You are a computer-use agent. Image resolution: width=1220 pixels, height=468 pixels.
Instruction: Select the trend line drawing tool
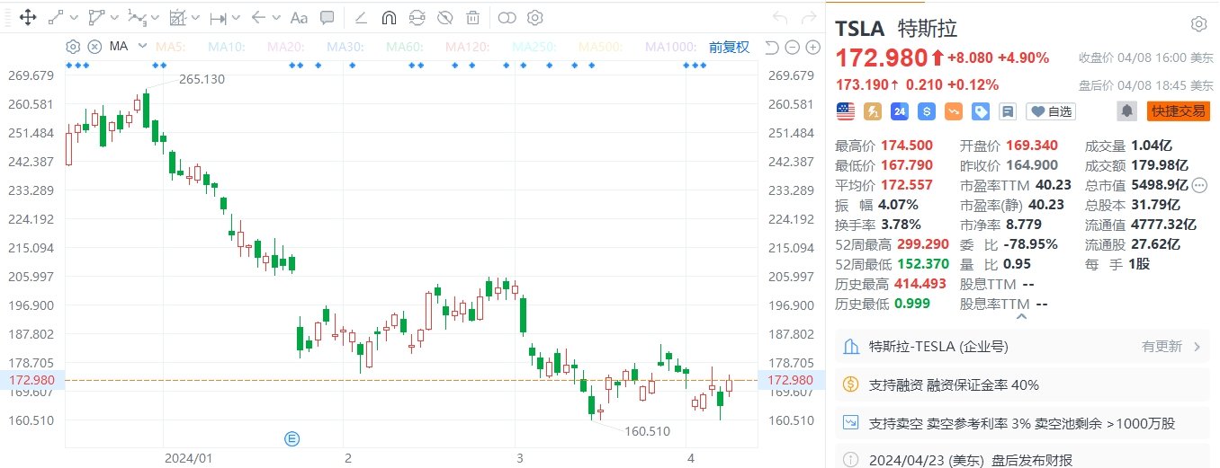tap(56, 17)
